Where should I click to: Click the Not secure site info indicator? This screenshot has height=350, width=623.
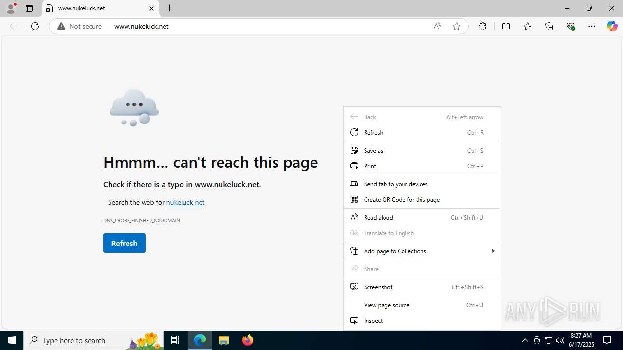tap(80, 26)
